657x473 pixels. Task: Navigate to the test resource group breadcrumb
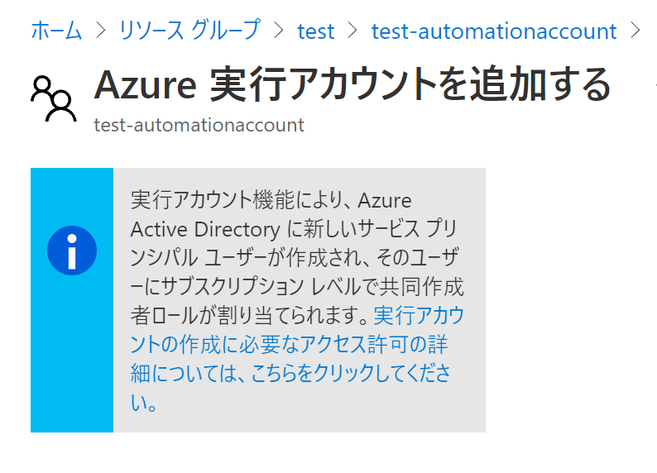[x=316, y=31]
